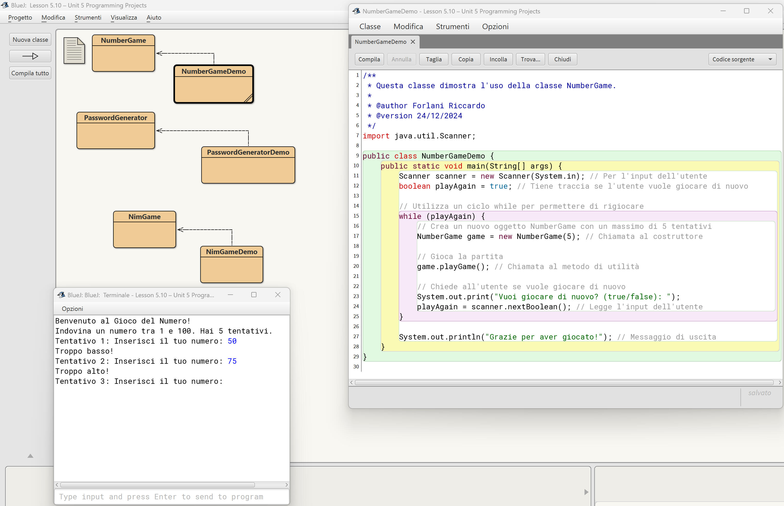Open the terminal Opzioni menu
Image resolution: width=784 pixels, height=506 pixels.
click(72, 309)
